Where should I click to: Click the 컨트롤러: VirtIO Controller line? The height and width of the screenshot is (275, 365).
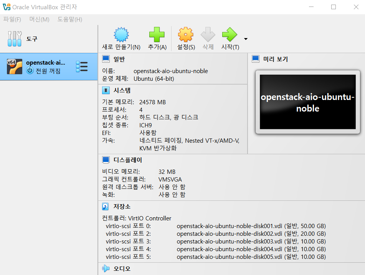pos(137,218)
